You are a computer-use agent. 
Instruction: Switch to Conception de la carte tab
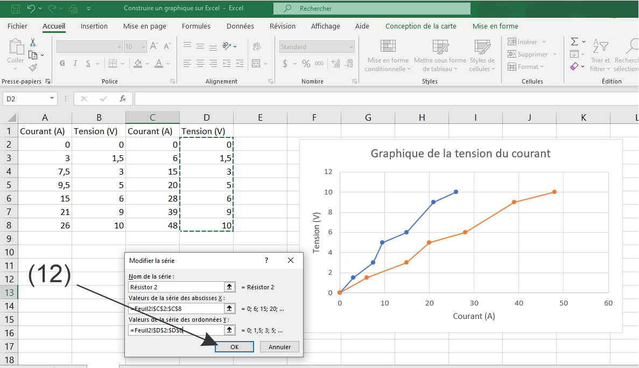pyautogui.click(x=420, y=26)
